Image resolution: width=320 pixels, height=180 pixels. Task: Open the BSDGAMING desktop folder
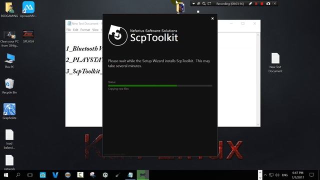(9, 9)
